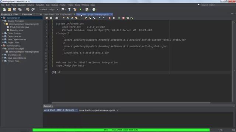Open dropdown arrow beside Debug Project
The image size is (236, 132).
(x=90, y=10)
